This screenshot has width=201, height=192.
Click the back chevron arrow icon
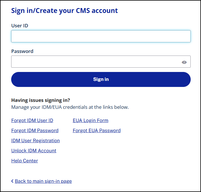[x=12, y=181]
